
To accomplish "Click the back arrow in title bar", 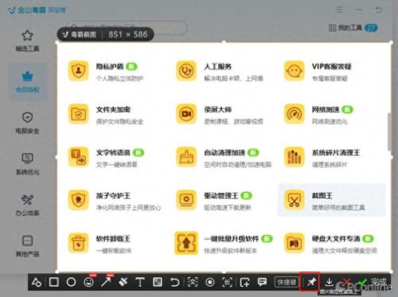I will (x=378, y=10).
